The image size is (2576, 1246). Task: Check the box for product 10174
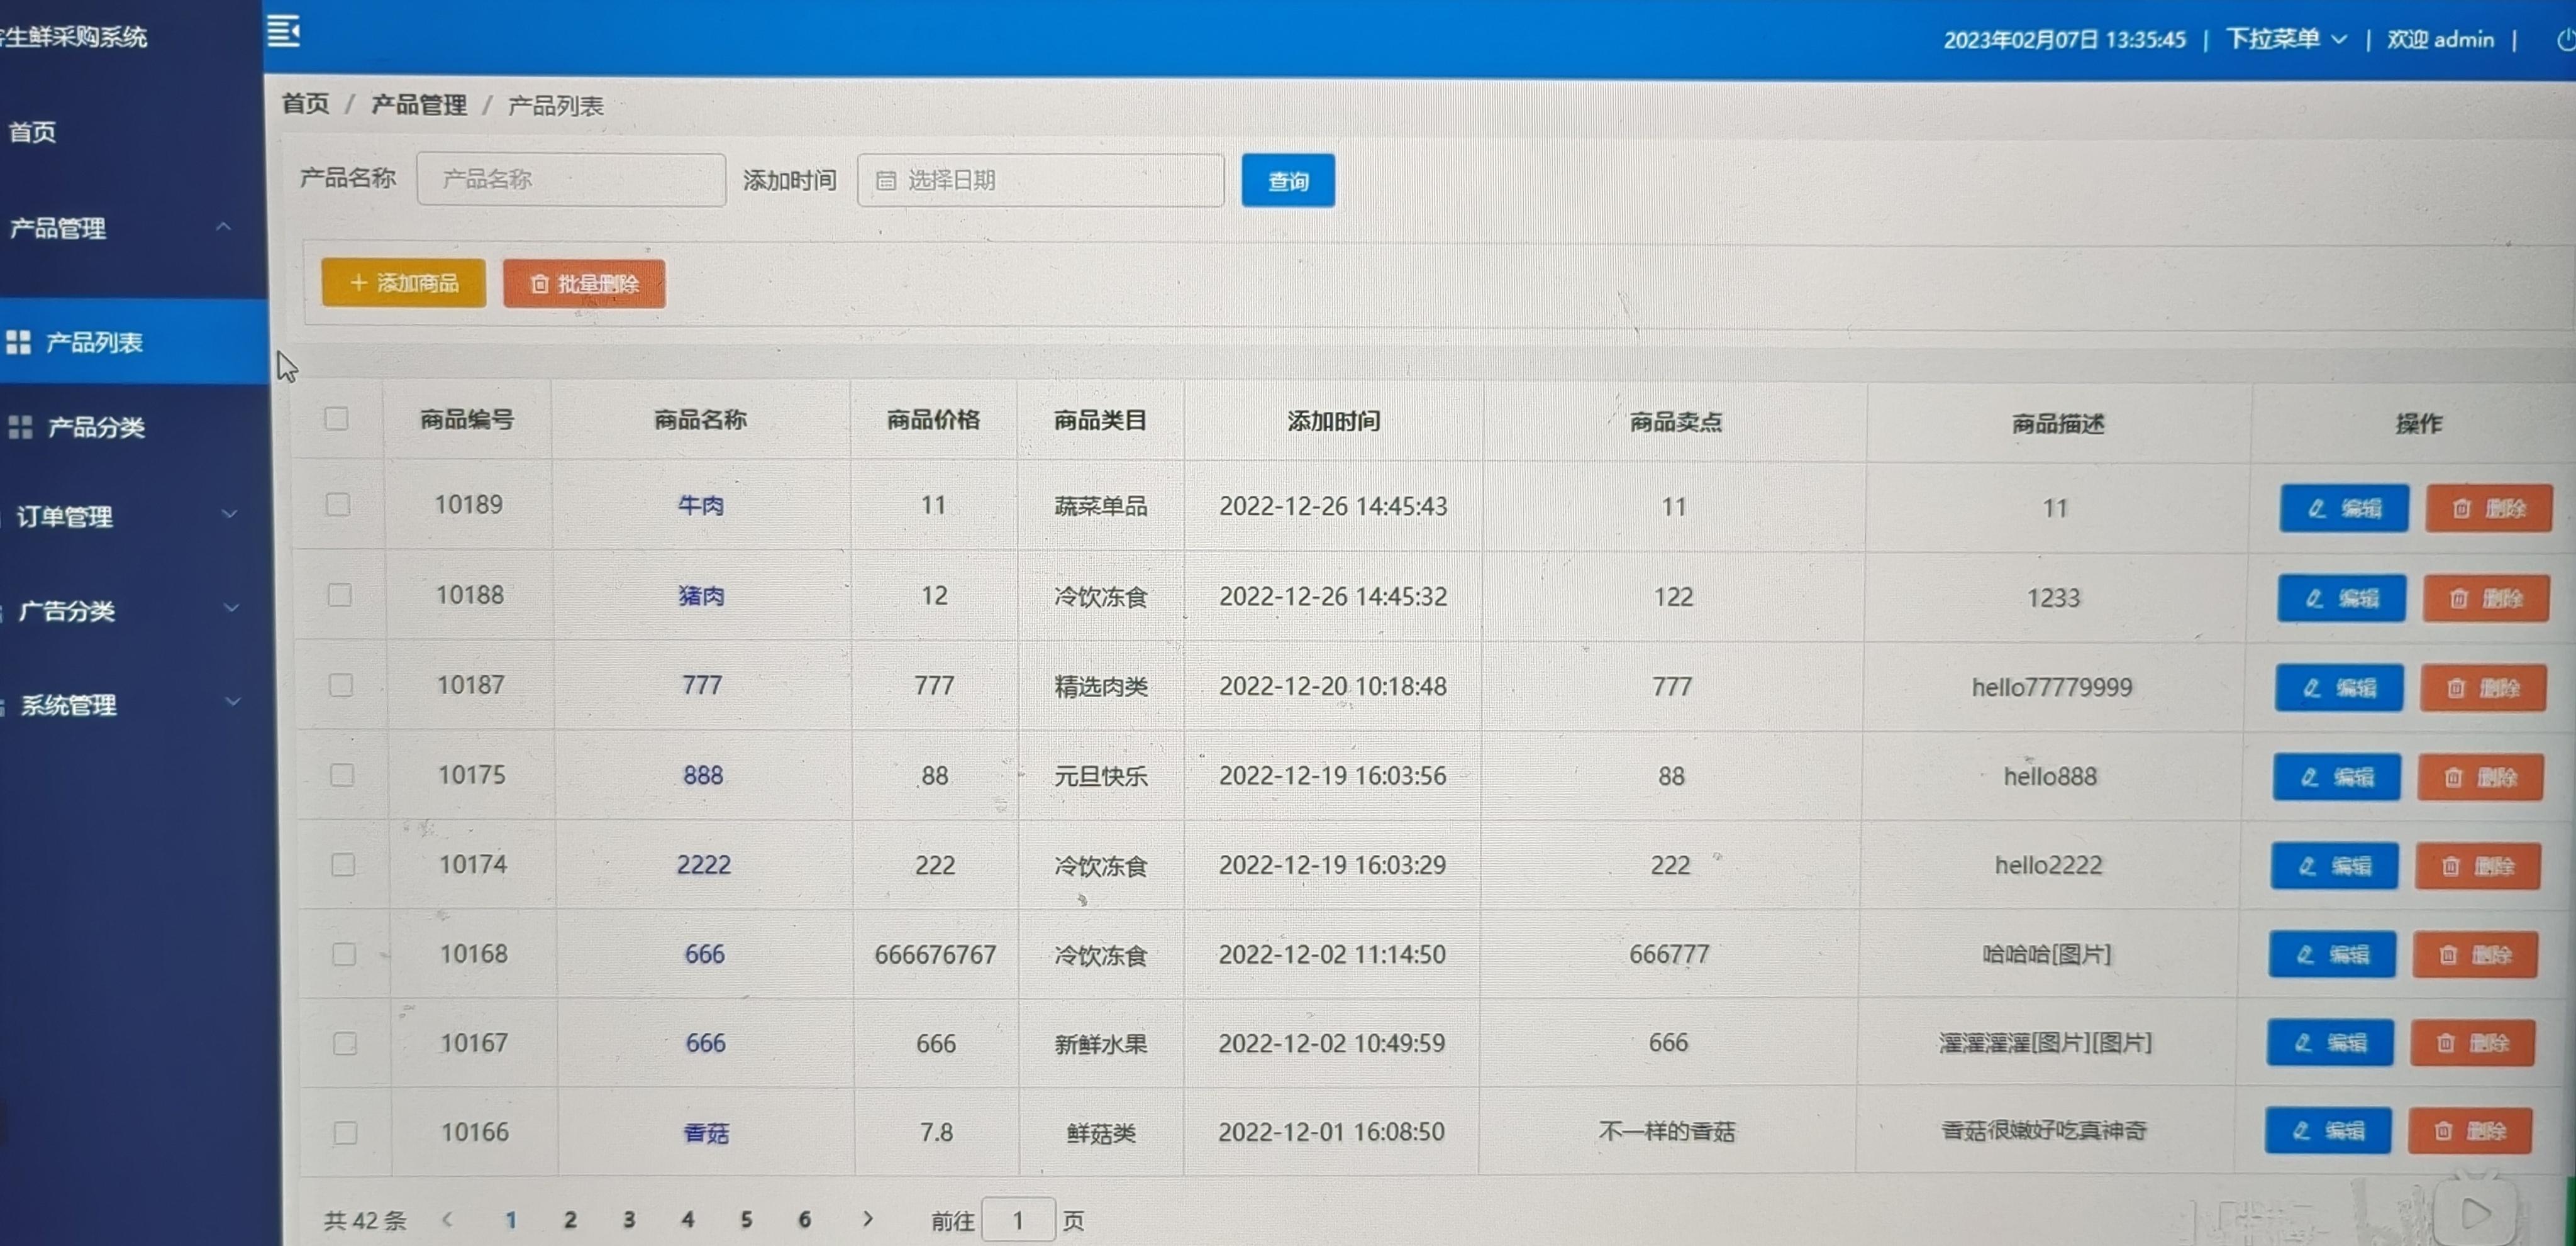click(x=343, y=864)
